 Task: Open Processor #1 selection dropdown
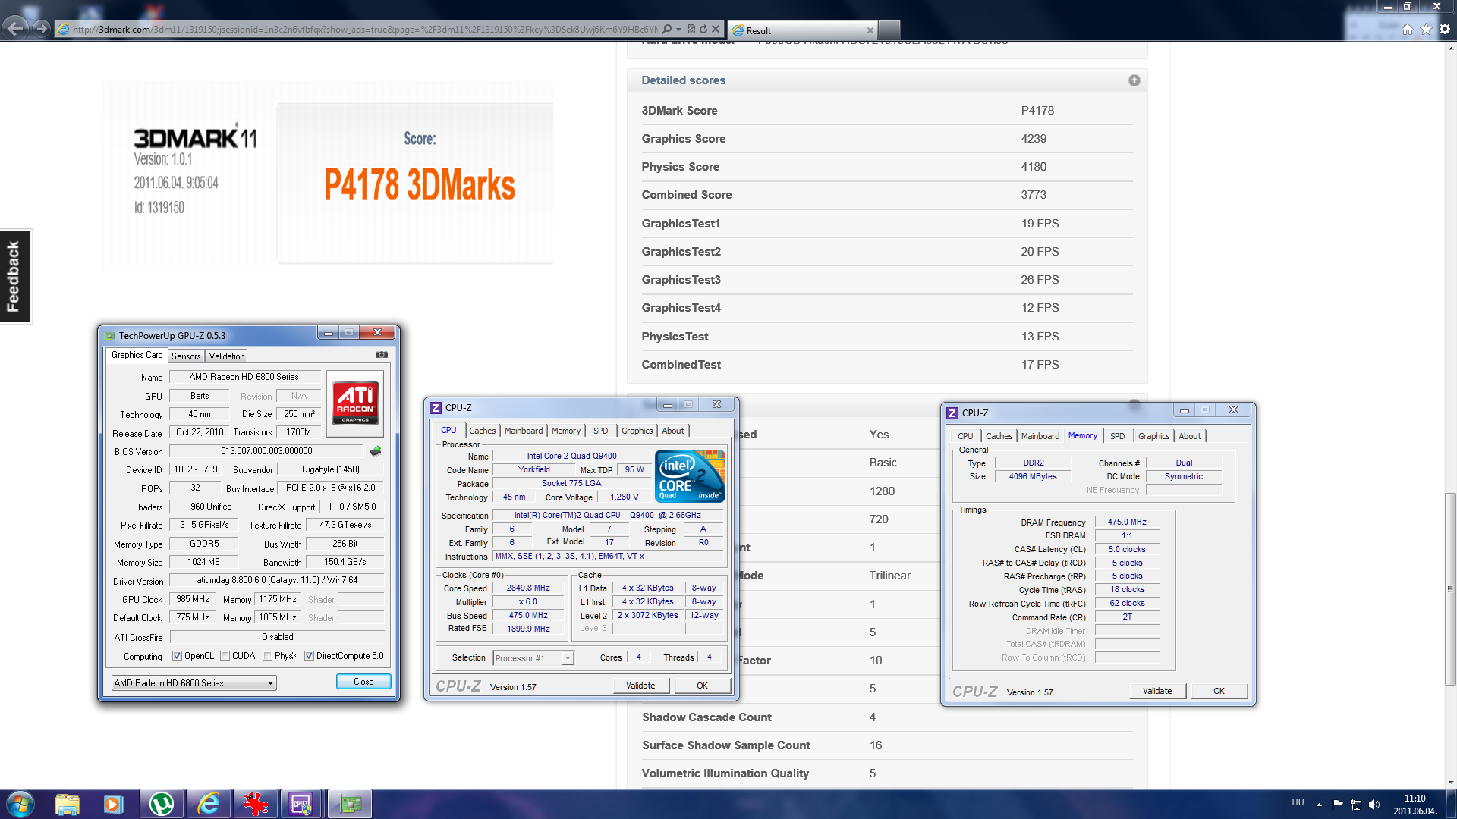point(533,658)
